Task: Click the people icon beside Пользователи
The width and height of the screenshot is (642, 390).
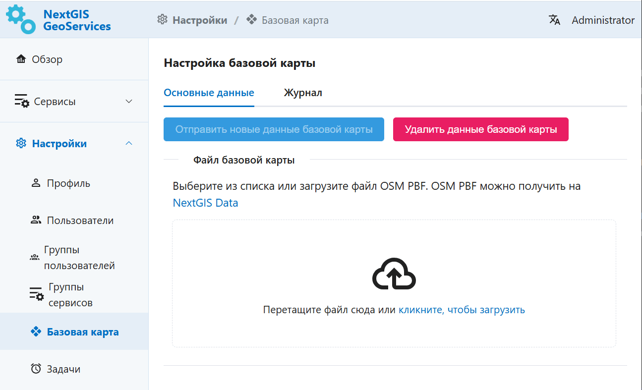Action: click(36, 220)
